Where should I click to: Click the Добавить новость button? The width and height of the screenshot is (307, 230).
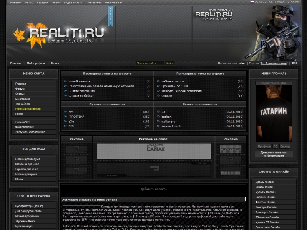pyautogui.click(x=153, y=189)
